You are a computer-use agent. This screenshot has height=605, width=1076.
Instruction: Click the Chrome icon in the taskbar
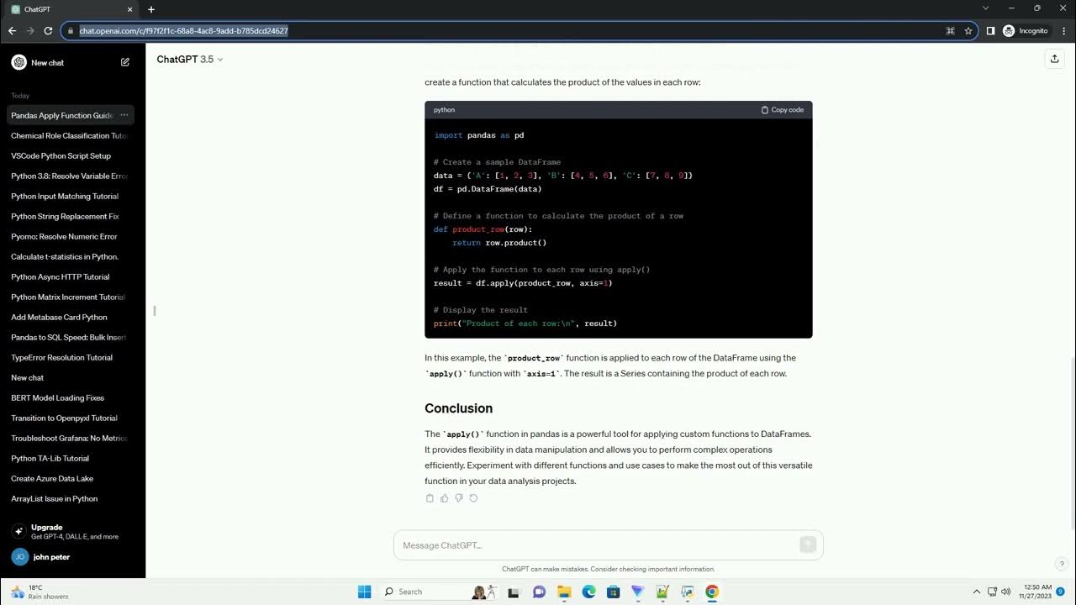pos(712,592)
